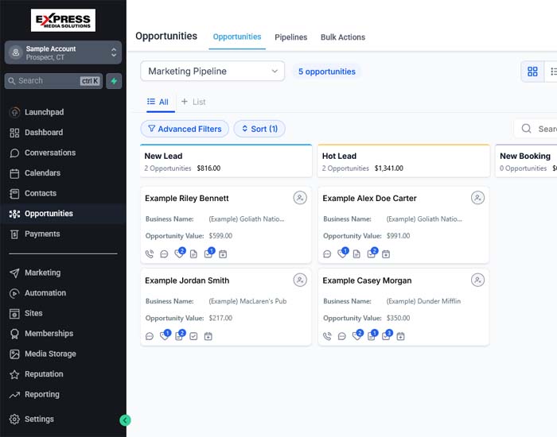Add a new List tab
Screen dimensions: 557x437
coord(193,102)
